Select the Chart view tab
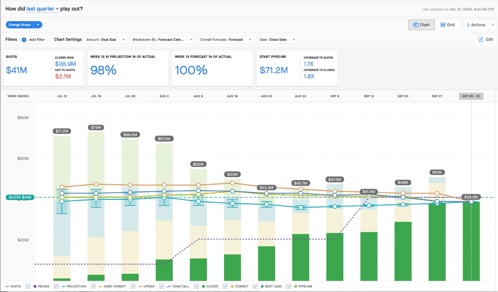This screenshot has height=292, width=498. tap(421, 25)
